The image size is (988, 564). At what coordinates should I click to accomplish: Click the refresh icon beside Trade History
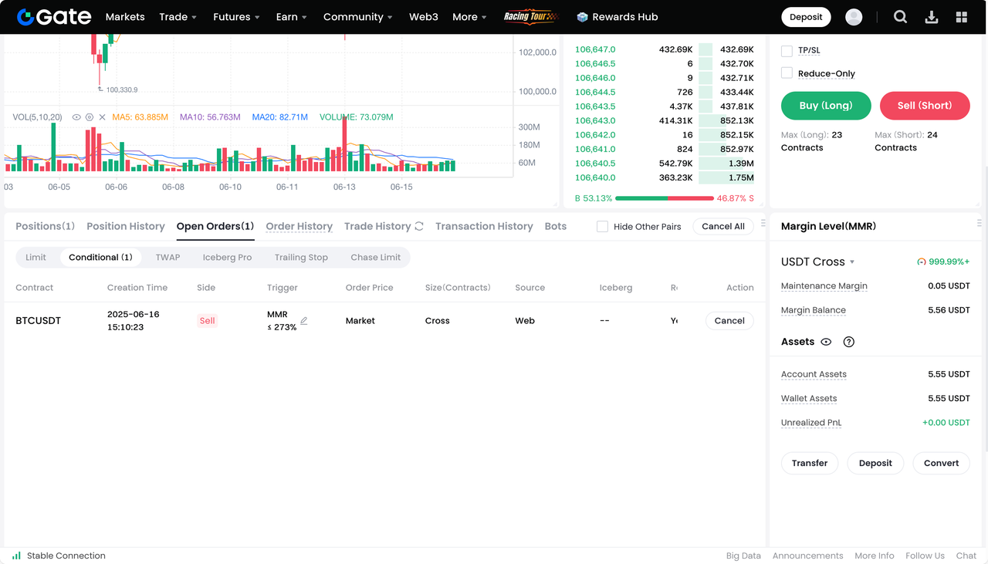(419, 226)
